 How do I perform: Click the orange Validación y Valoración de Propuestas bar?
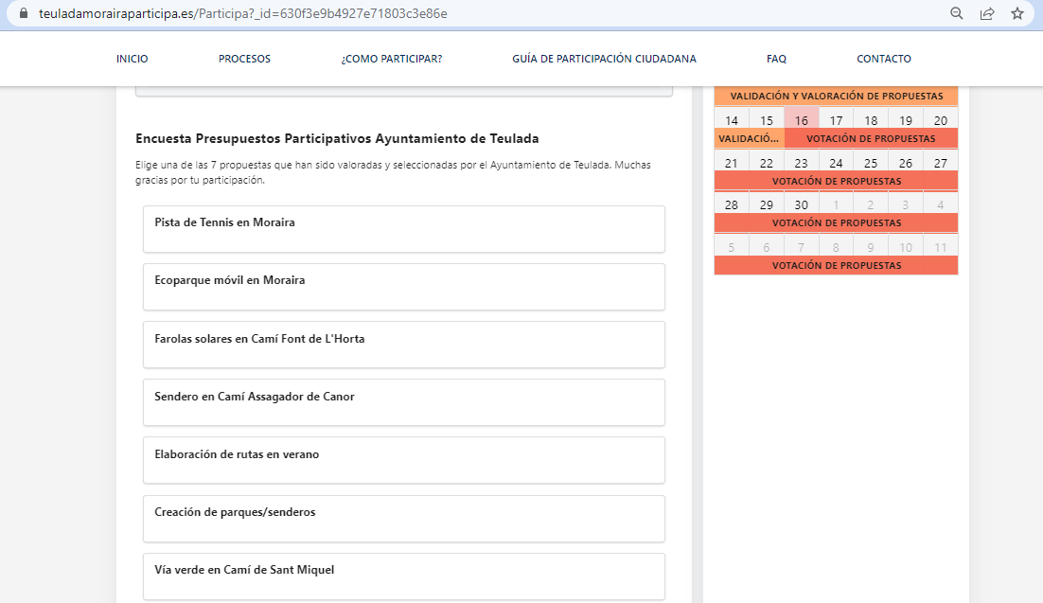coord(836,97)
